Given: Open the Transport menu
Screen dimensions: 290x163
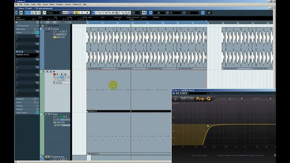Looking at the screenshot, I should click(x=59, y=4).
